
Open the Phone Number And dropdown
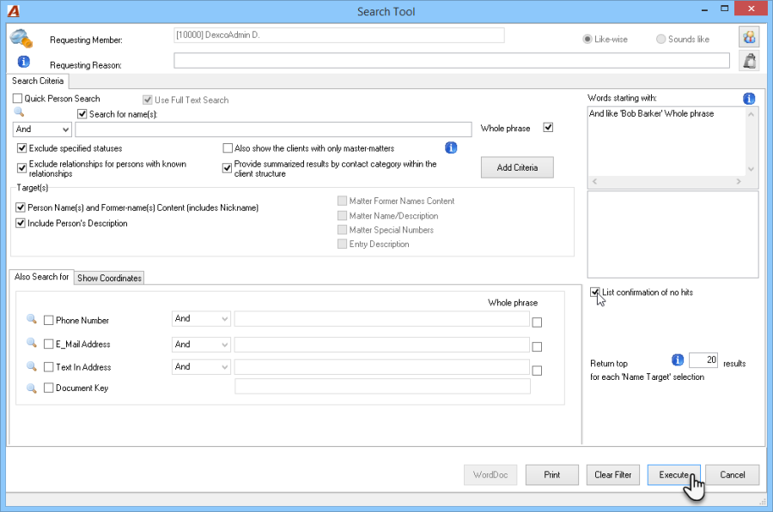(201, 318)
